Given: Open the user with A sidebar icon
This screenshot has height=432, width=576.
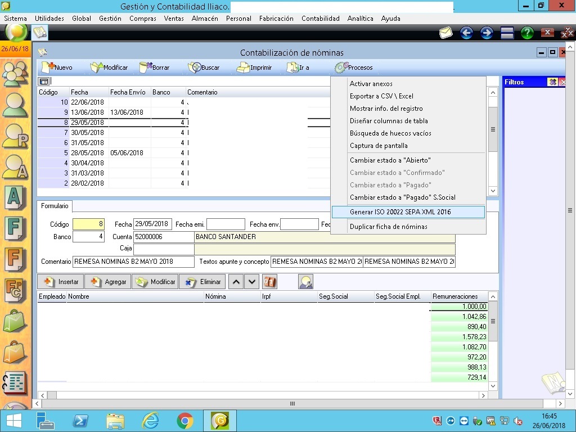Looking at the screenshot, I should [x=15, y=167].
